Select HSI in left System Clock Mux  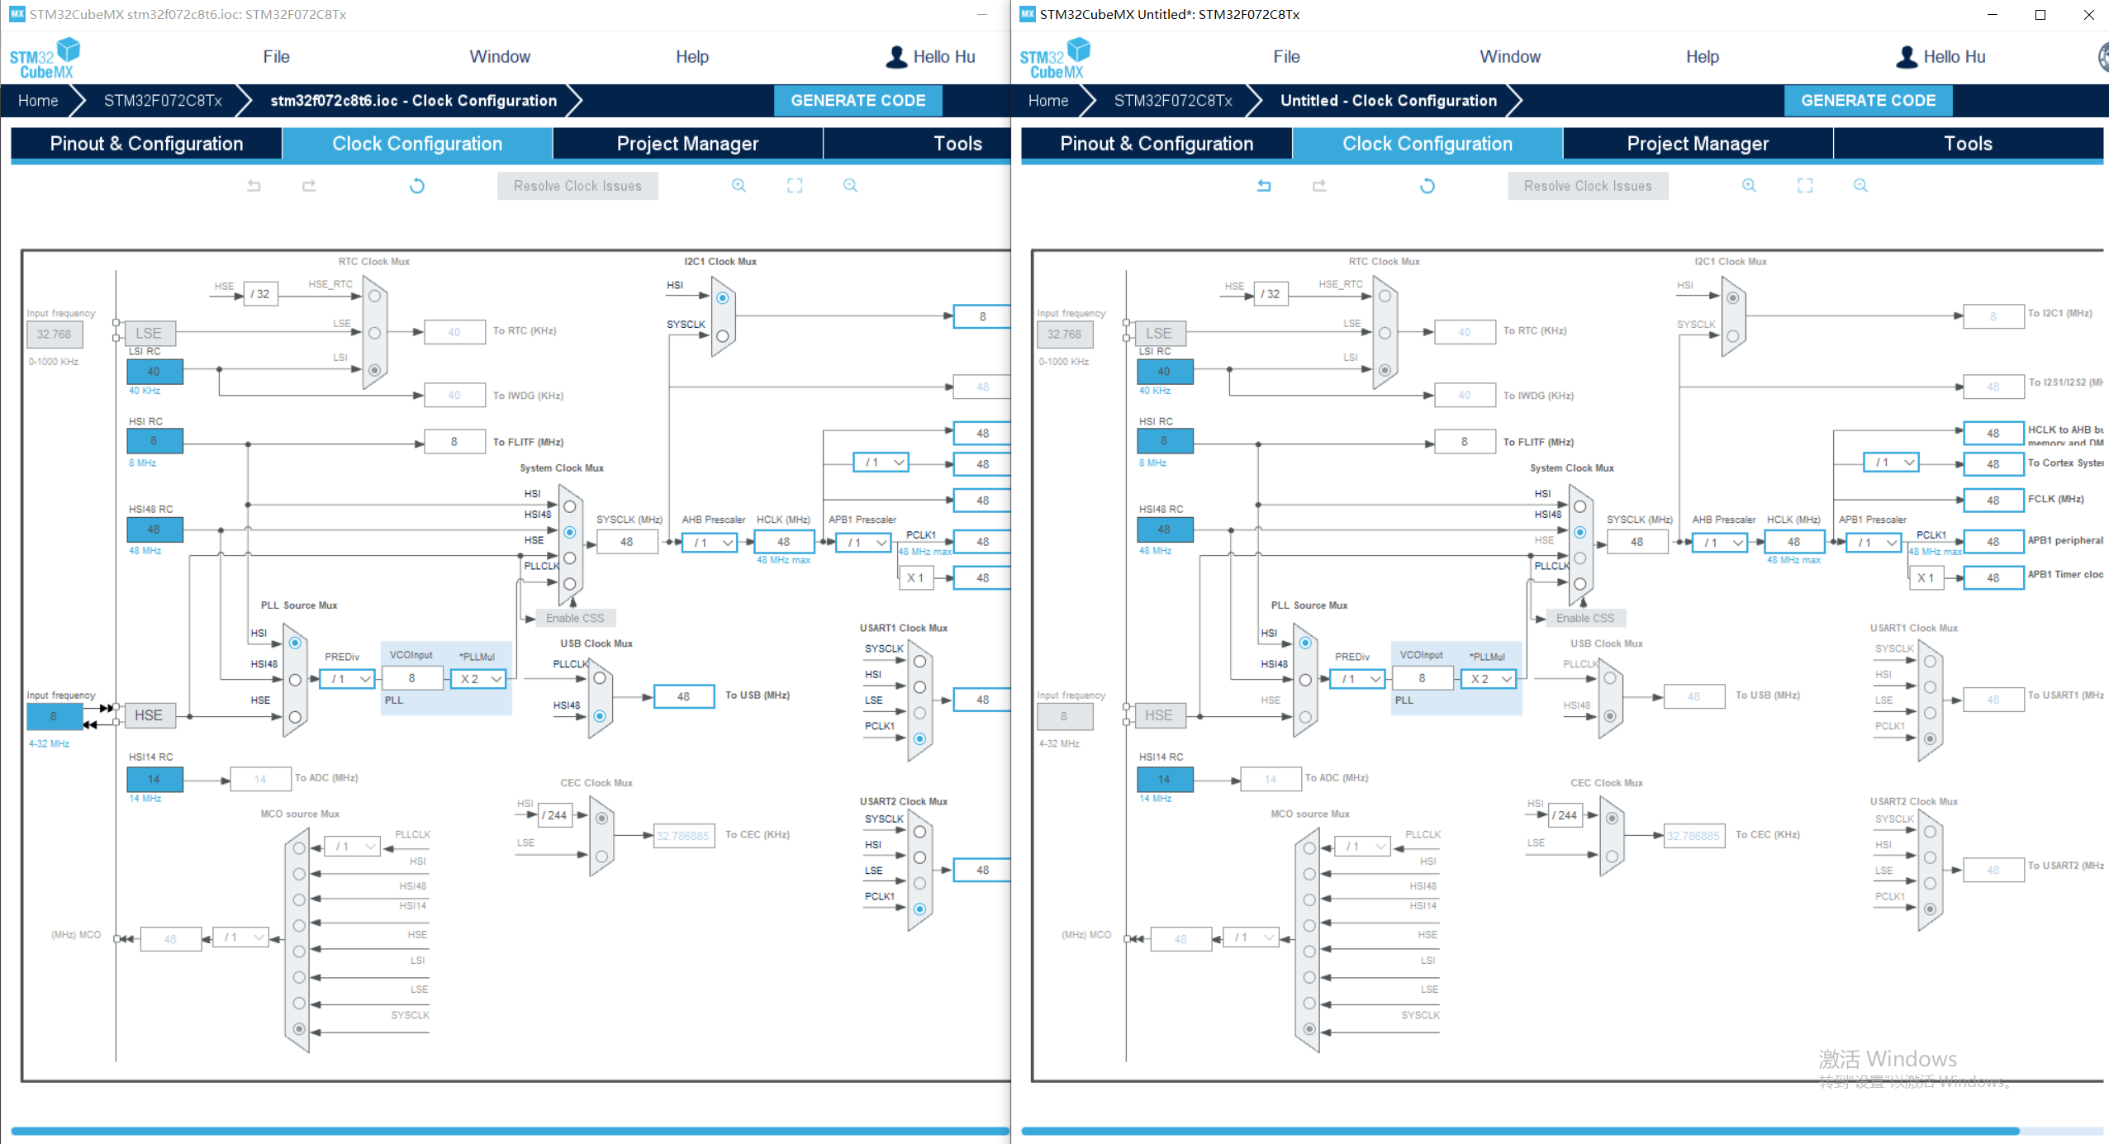[570, 506]
